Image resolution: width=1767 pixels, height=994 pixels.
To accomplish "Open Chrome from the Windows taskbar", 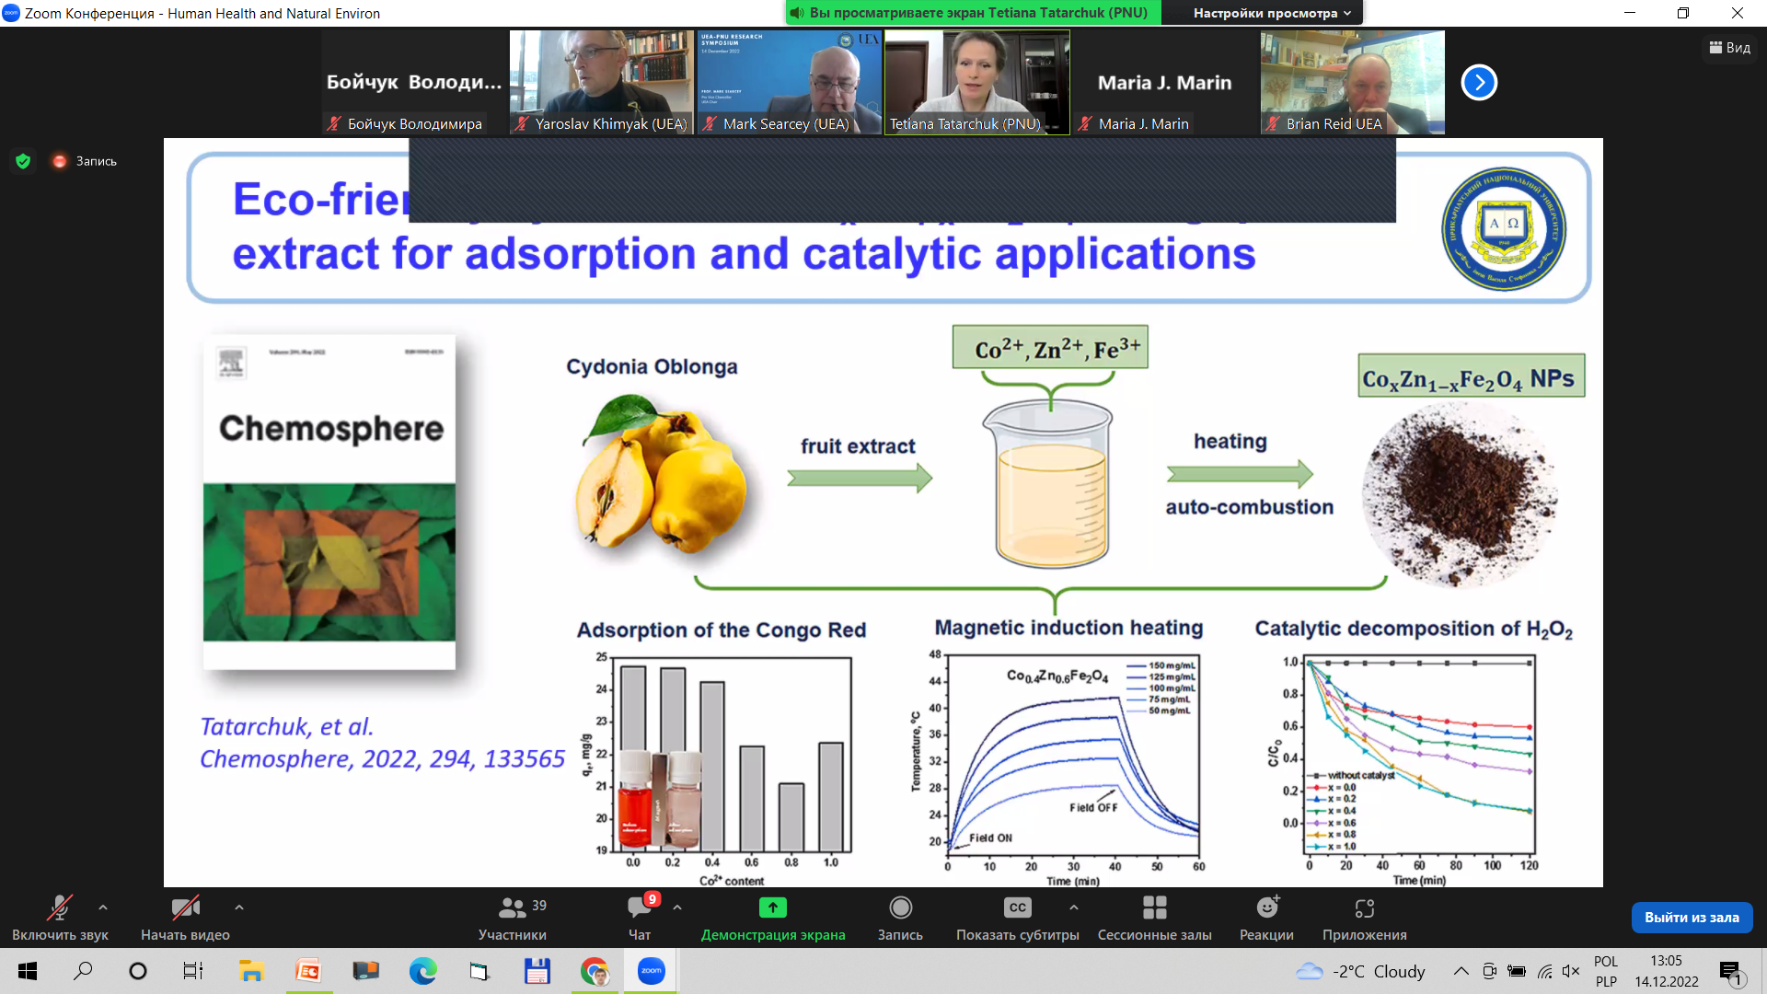I will pyautogui.click(x=595, y=971).
